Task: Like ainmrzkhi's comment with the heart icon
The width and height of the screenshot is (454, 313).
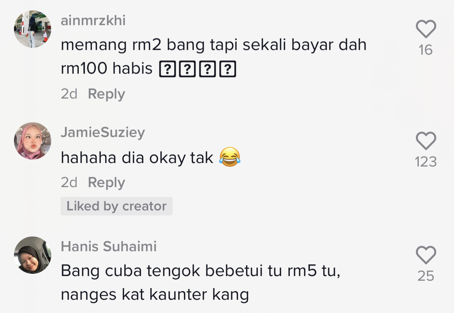Action: (426, 29)
